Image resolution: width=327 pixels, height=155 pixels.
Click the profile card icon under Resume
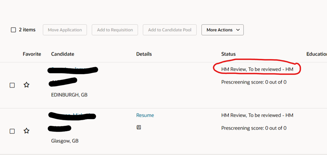(139, 128)
